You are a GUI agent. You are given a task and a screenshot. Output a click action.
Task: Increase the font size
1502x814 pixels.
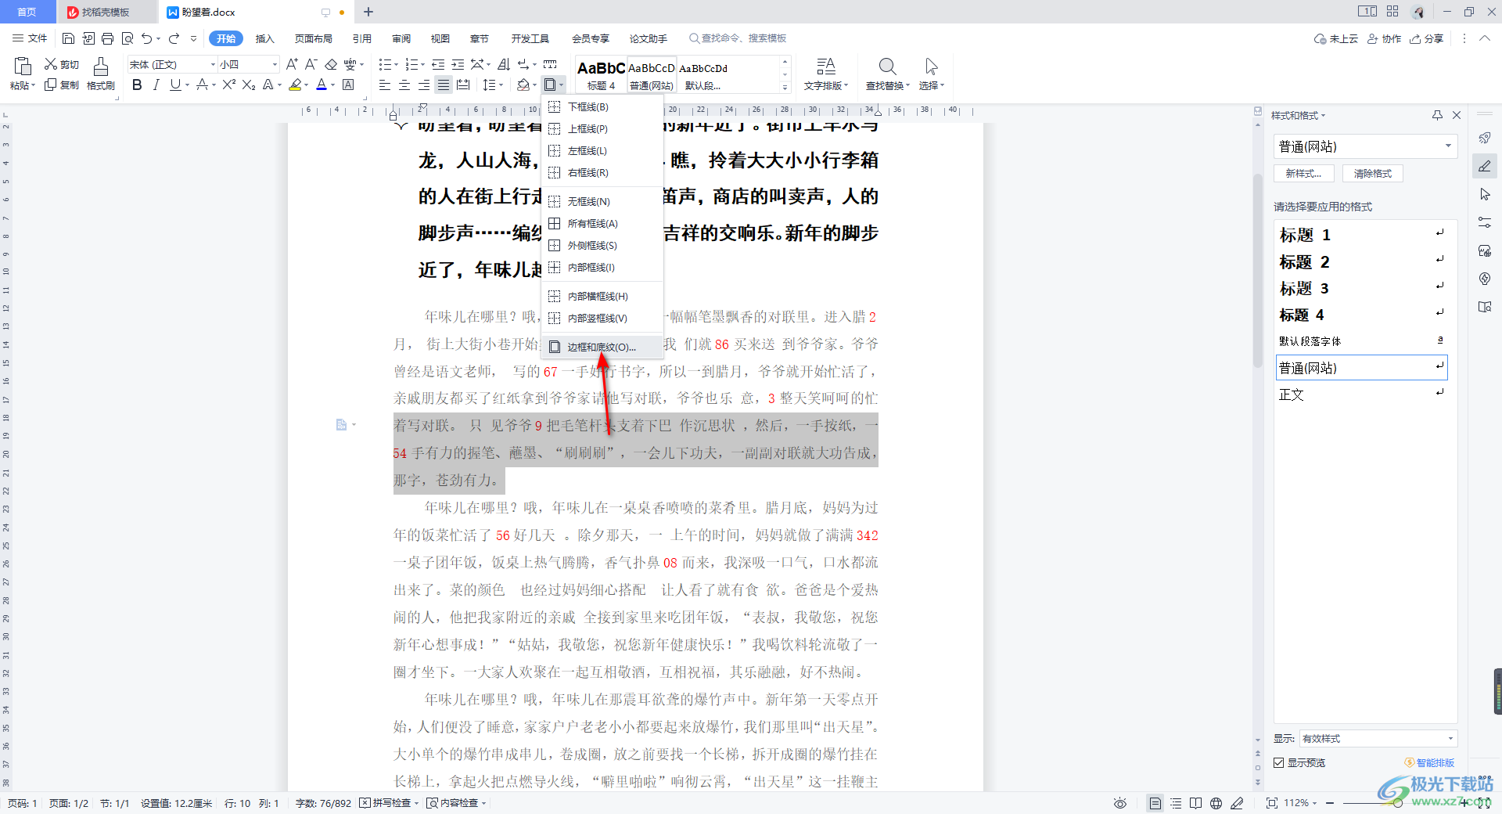[x=291, y=64]
